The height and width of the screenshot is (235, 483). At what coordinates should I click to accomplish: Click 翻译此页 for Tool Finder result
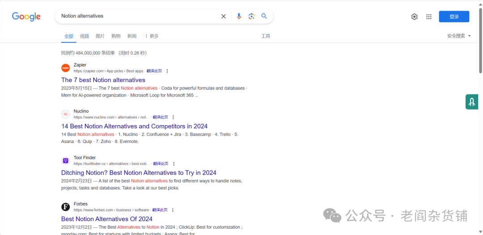pos(161,164)
